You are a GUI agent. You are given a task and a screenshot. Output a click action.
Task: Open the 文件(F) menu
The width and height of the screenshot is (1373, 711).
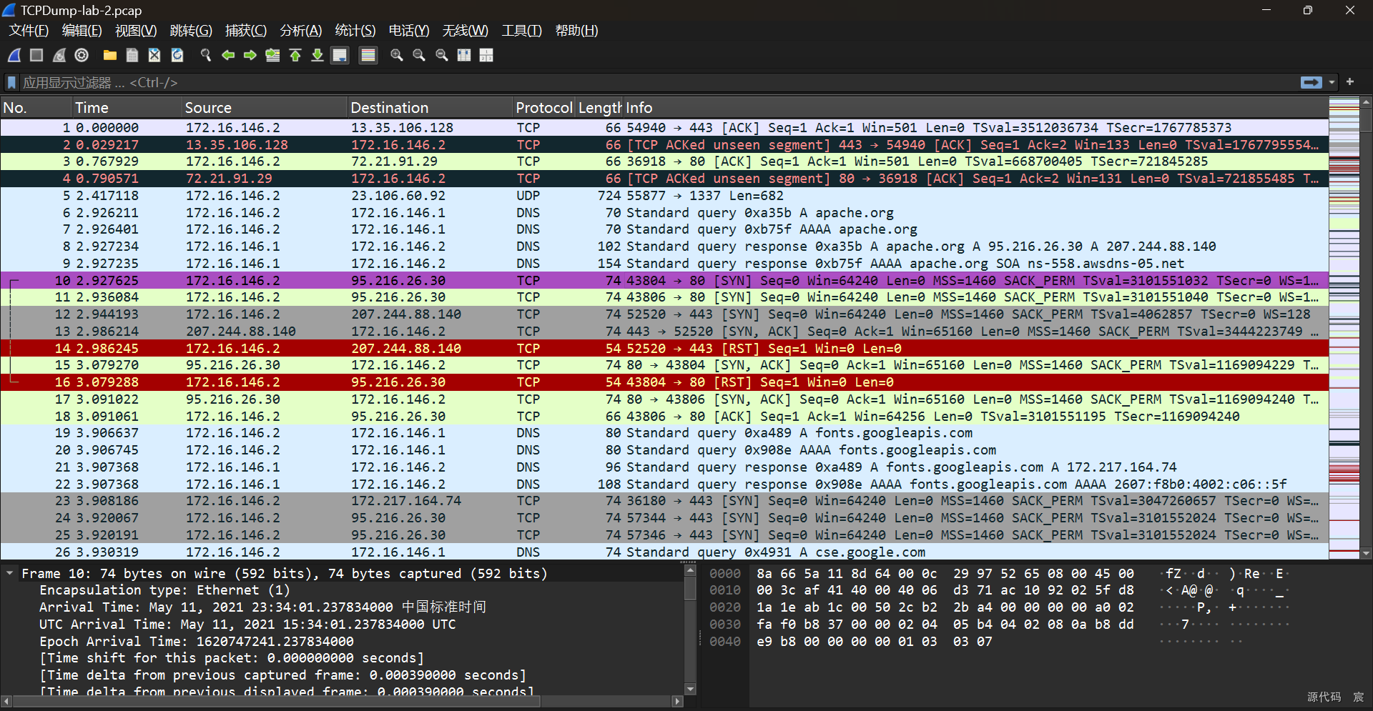tap(29, 31)
